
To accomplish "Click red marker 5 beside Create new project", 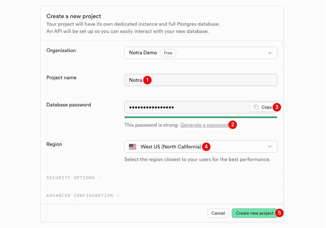I will (x=279, y=213).
